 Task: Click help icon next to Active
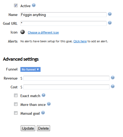(x=34, y=5)
